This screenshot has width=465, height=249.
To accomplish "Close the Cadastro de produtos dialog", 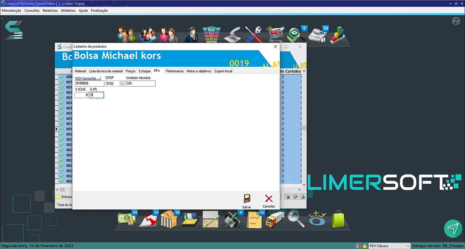I will (275, 46).
